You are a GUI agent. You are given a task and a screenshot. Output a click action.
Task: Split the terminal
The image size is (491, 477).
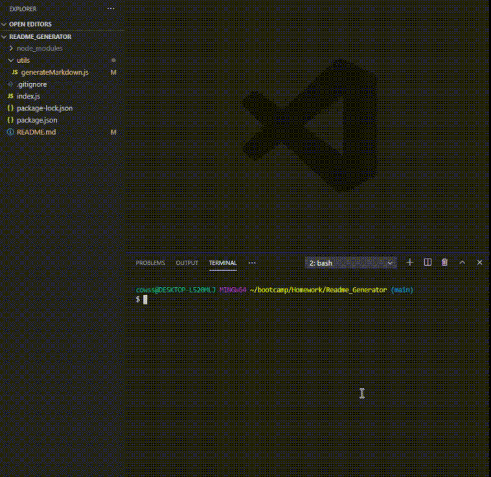[x=428, y=262]
